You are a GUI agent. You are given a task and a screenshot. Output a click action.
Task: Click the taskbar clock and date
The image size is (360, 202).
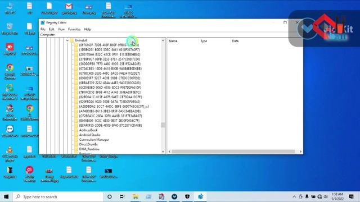coord(337,196)
